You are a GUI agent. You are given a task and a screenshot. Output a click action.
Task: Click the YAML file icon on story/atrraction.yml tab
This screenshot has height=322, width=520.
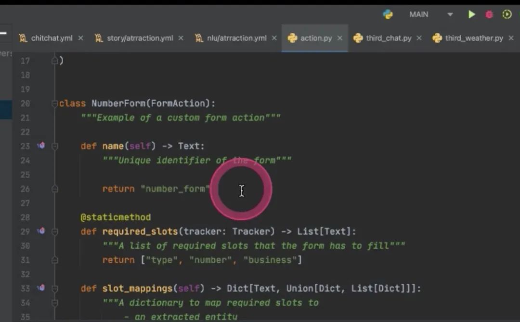(x=99, y=38)
